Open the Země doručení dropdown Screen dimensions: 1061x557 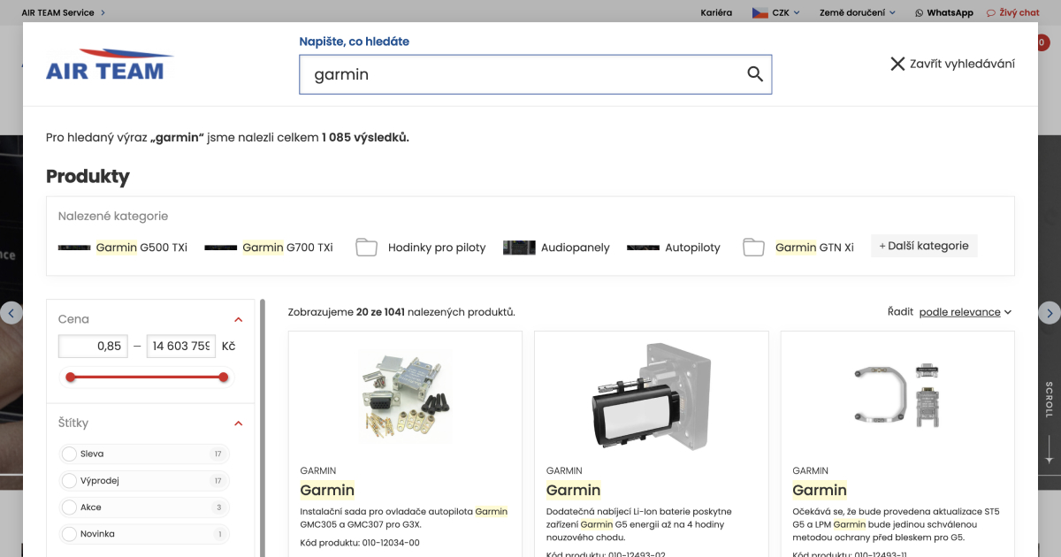(x=858, y=13)
